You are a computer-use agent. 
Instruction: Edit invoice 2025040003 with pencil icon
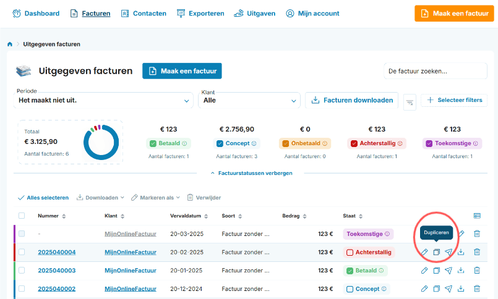coord(424,271)
